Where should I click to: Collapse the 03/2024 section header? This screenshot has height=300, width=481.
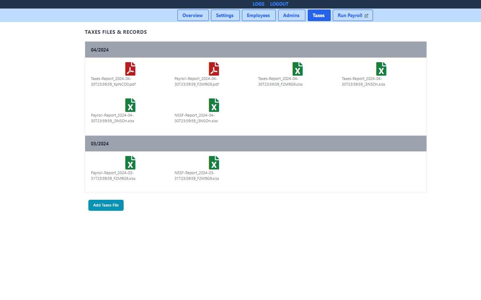255,143
